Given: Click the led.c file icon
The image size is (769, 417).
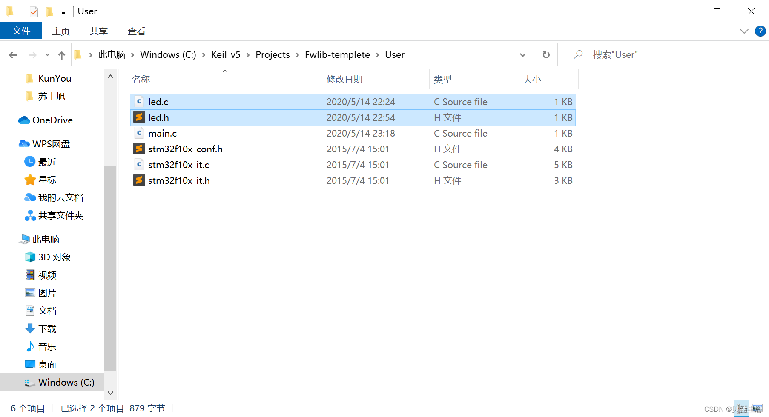Looking at the screenshot, I should coord(139,102).
